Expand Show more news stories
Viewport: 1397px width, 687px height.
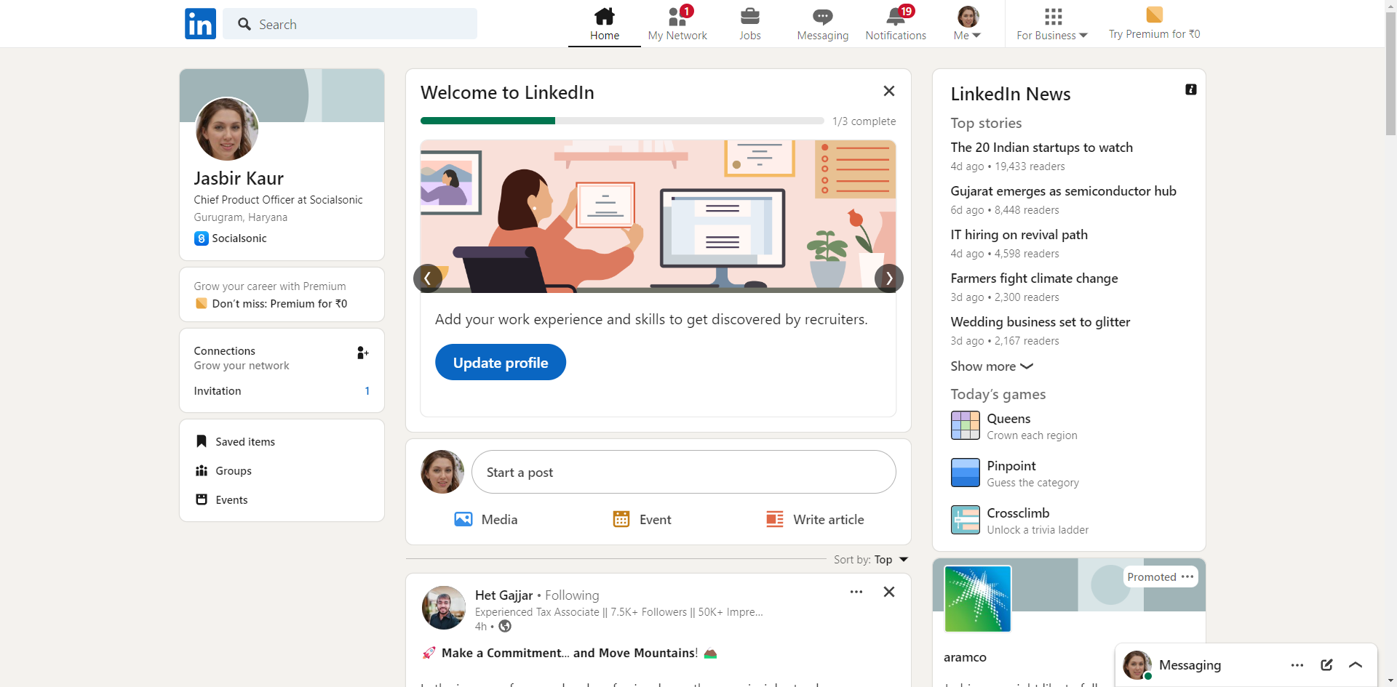click(x=992, y=366)
